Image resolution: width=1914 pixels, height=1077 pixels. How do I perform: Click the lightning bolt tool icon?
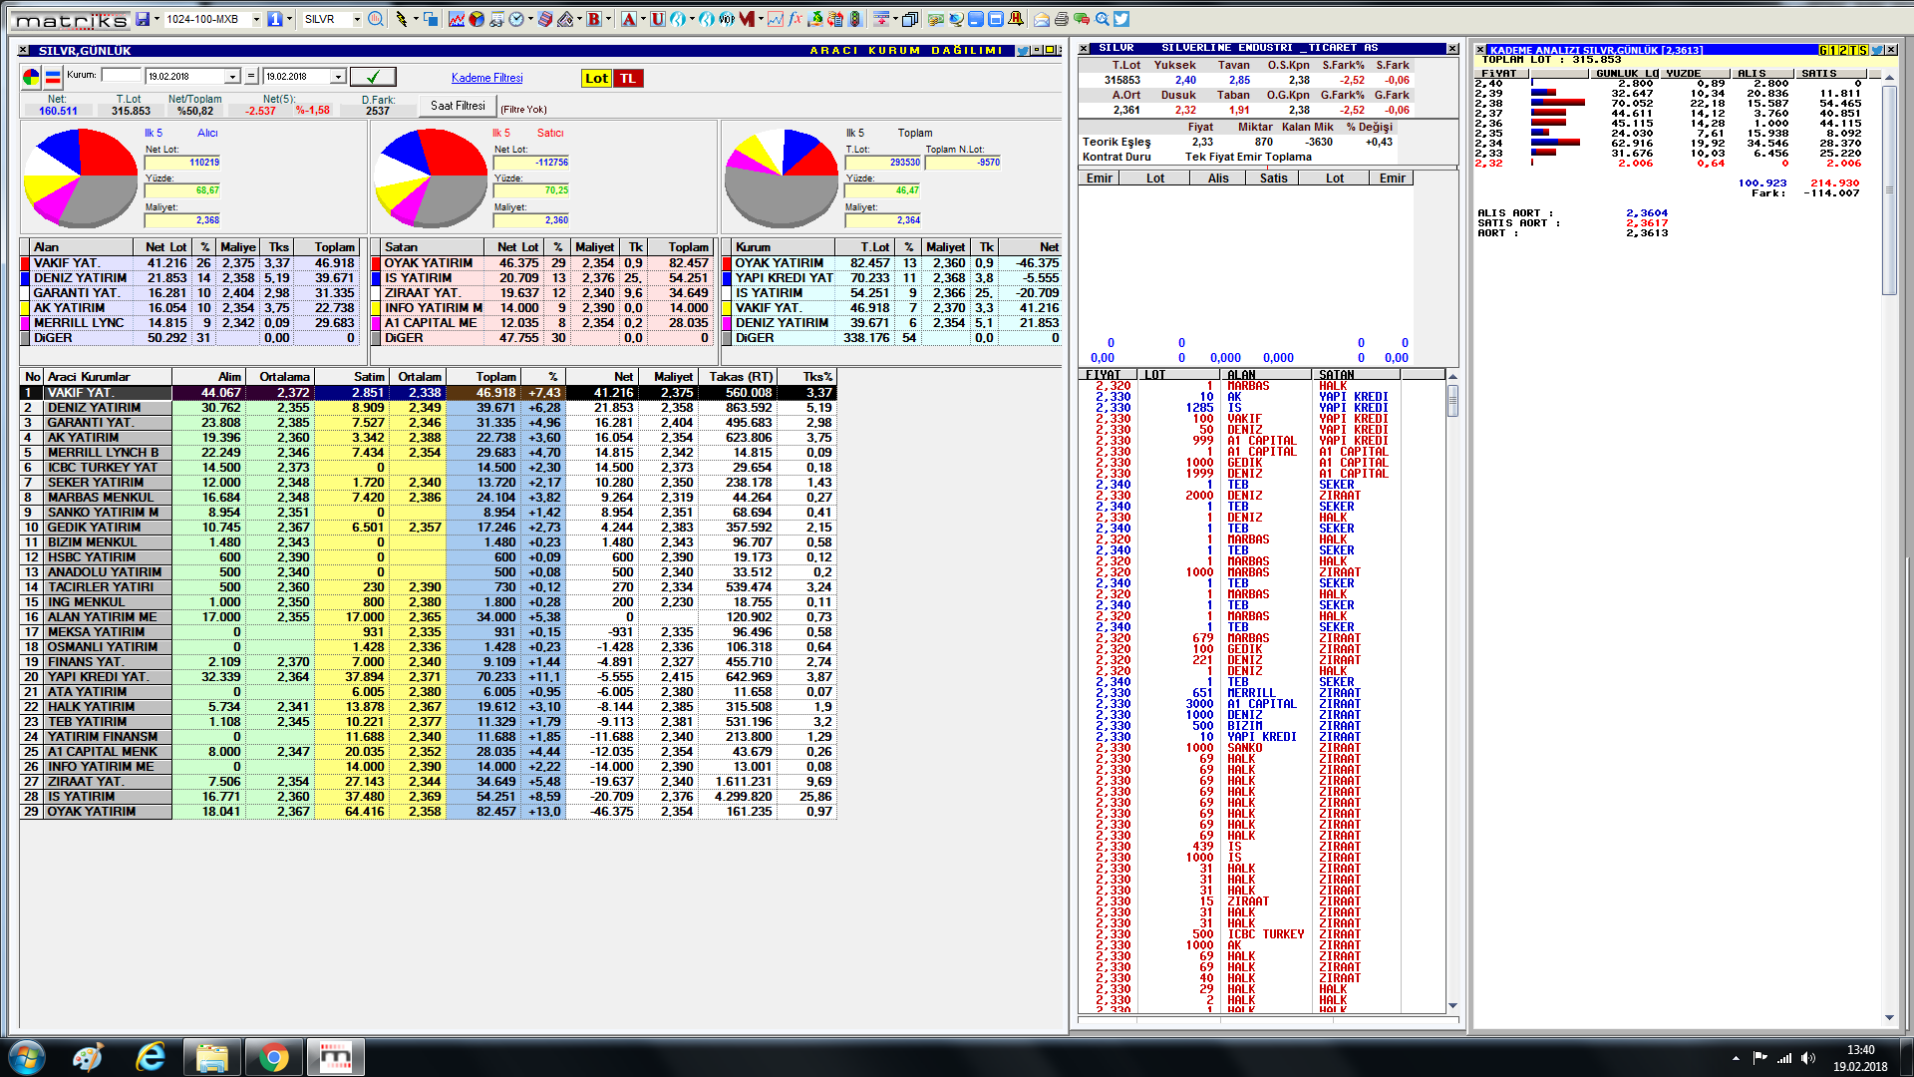(x=402, y=19)
